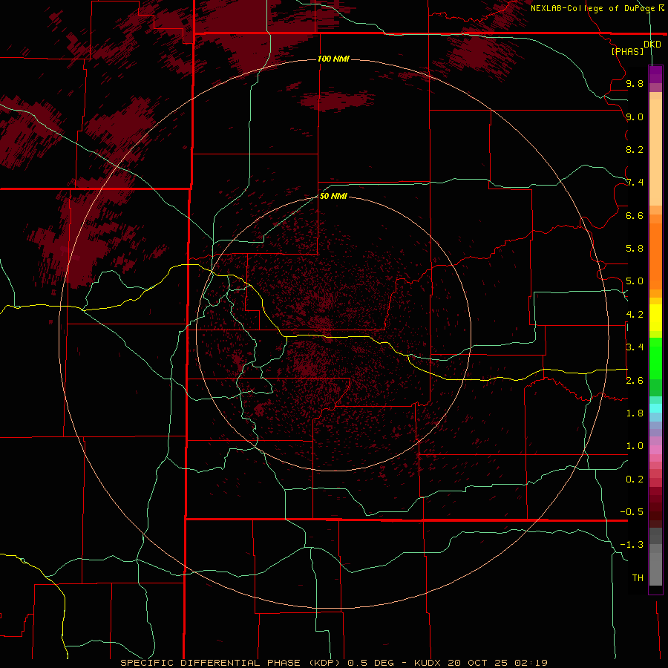This screenshot has width=668, height=668.
Task: Click the 4.2 scale value
Action: pyautogui.click(x=635, y=315)
